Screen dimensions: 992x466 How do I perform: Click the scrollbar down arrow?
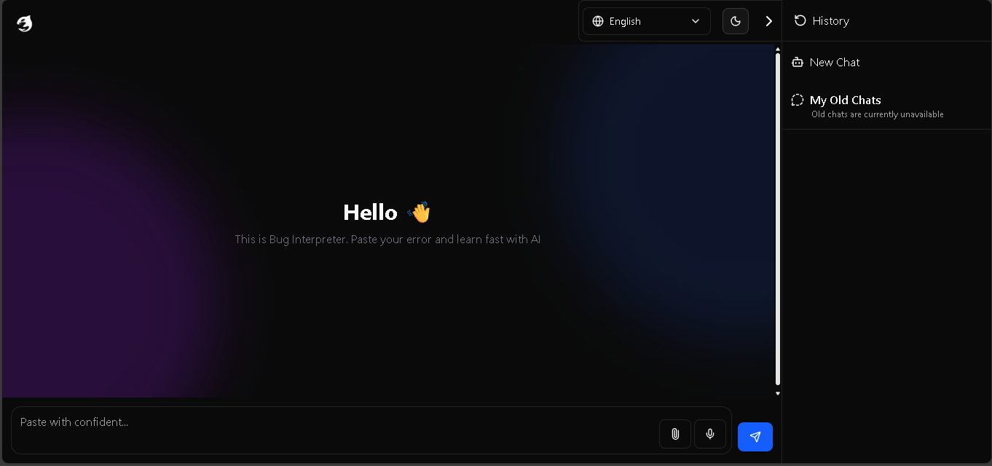[778, 393]
